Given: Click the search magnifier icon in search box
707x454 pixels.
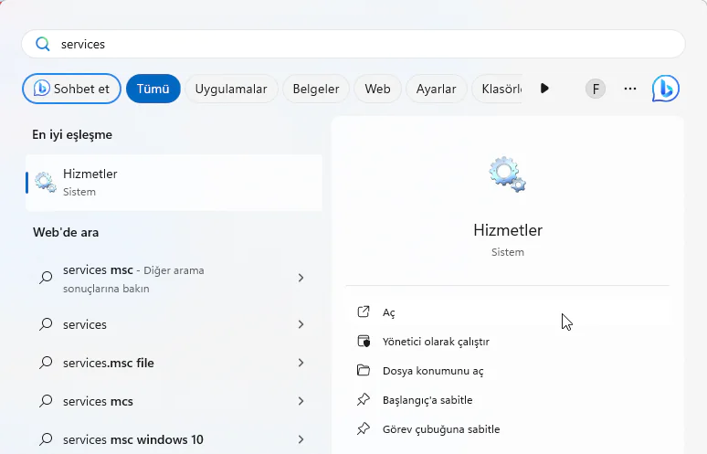Looking at the screenshot, I should tap(43, 44).
